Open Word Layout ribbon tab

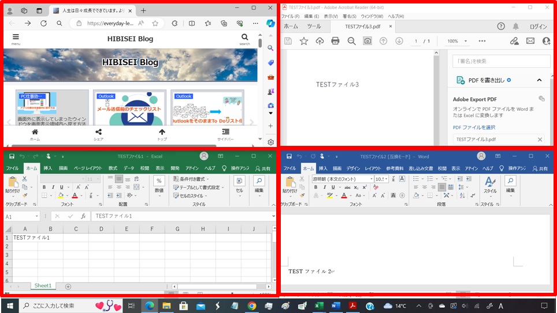(373, 168)
